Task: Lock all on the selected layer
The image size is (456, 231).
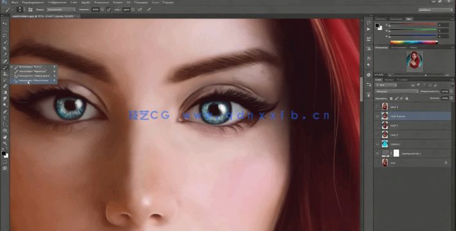Action: click(x=407, y=99)
